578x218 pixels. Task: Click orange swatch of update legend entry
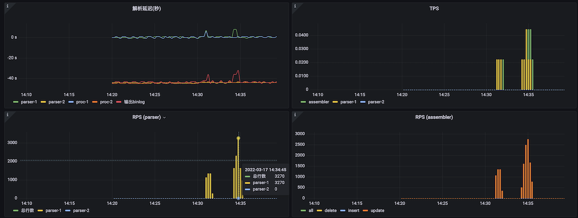click(365, 211)
